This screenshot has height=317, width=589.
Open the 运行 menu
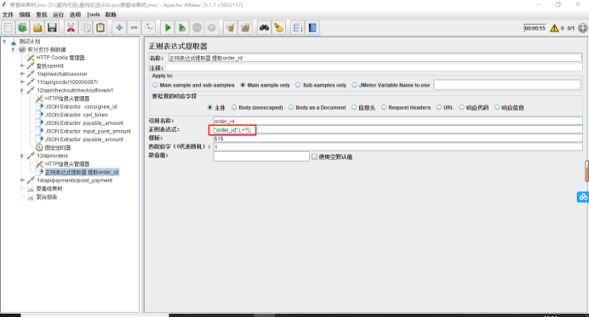(58, 14)
